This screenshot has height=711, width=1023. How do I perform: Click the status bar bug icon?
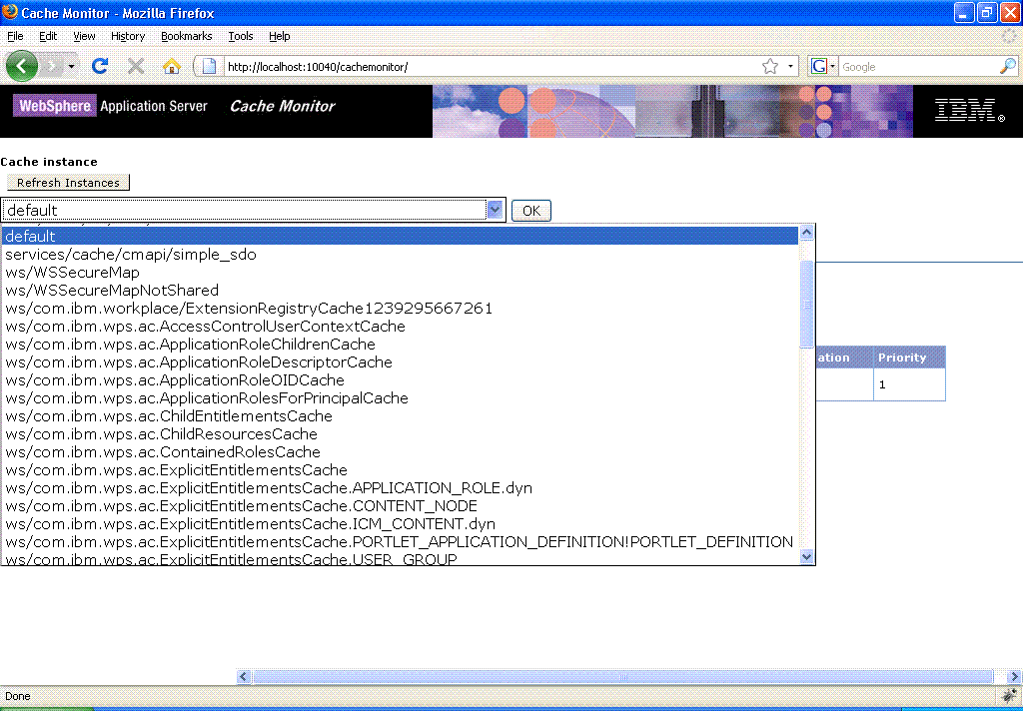(x=1009, y=695)
